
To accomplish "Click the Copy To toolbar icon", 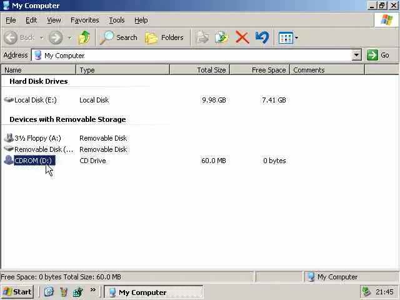I will coord(222,37).
